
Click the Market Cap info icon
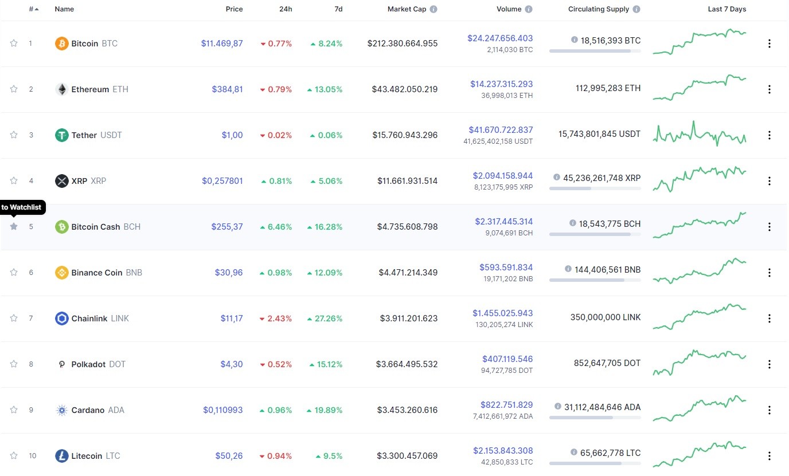pyautogui.click(x=433, y=9)
